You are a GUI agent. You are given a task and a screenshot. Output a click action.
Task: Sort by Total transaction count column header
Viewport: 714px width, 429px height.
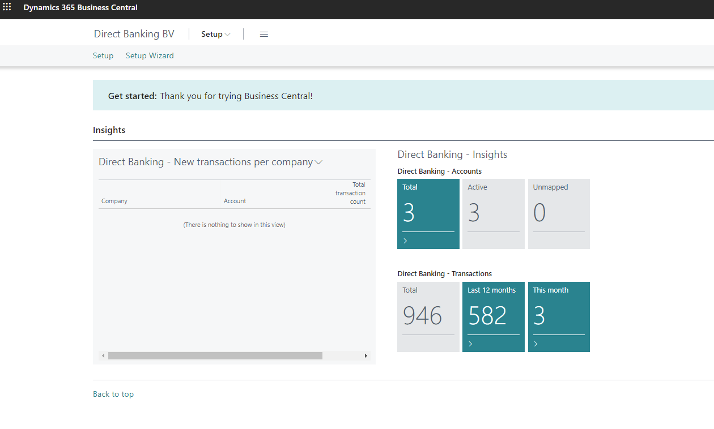click(x=350, y=193)
